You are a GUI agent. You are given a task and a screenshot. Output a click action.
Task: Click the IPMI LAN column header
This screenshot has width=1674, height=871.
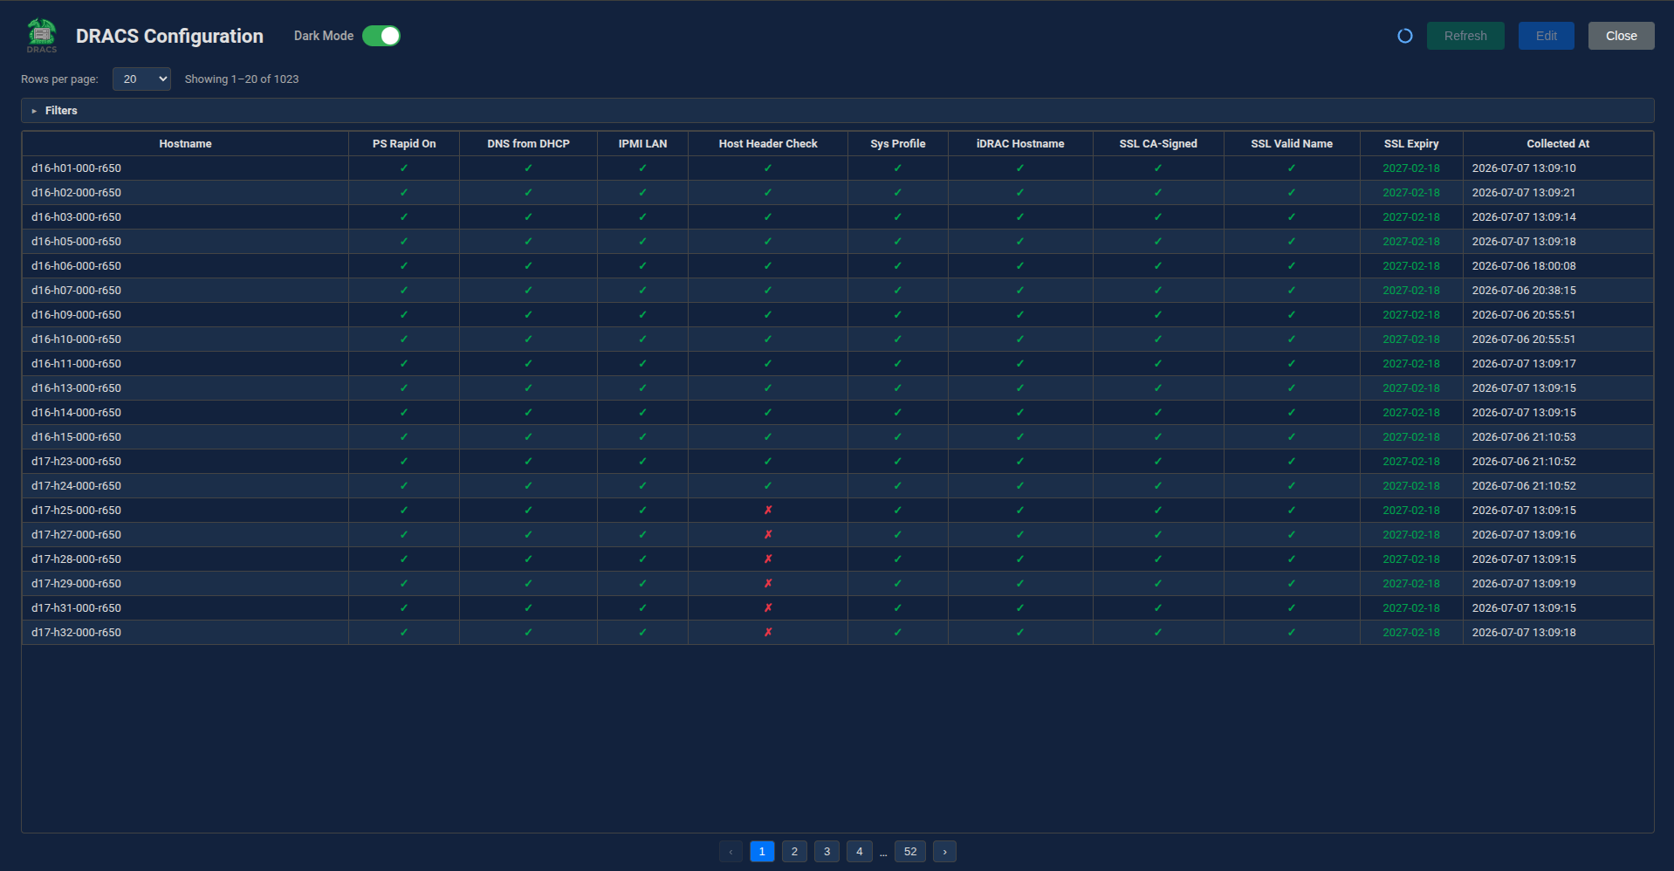(642, 144)
